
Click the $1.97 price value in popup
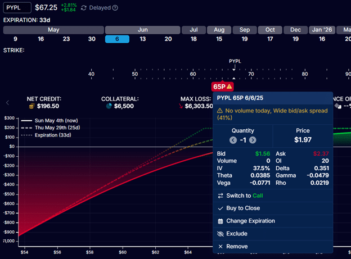[x=303, y=140]
